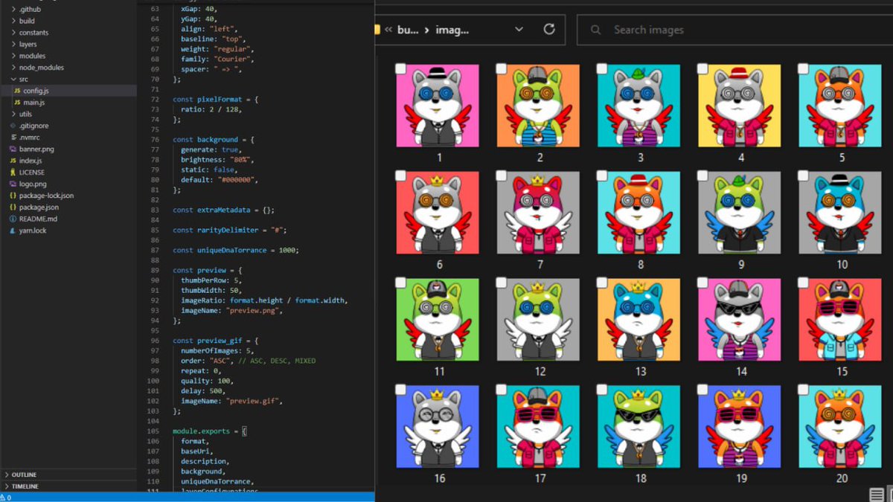The height and width of the screenshot is (502, 893).
Task: Click the details view icon at bottom right
Action: pos(877,495)
